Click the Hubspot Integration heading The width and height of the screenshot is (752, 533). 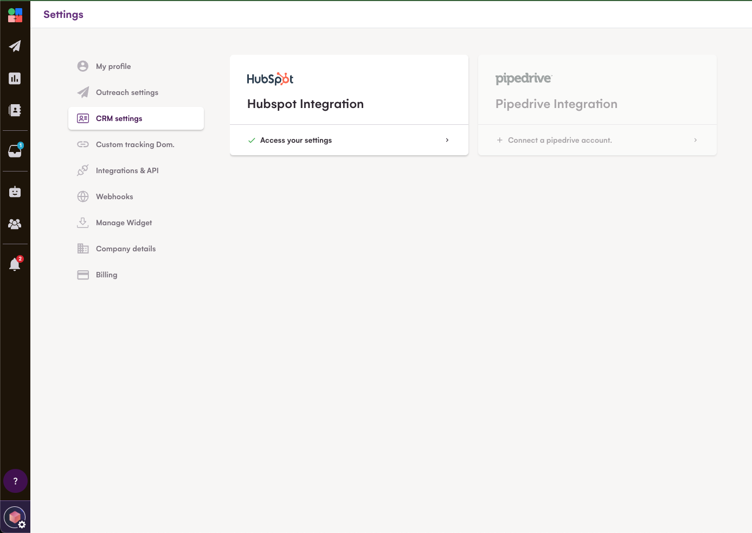305,104
